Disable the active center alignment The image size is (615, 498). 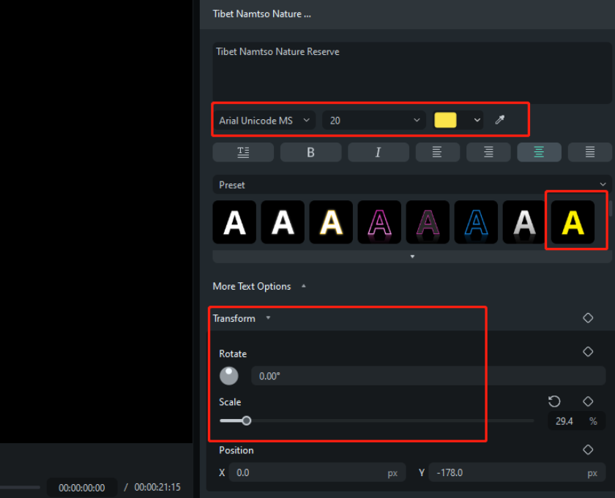[x=539, y=152]
